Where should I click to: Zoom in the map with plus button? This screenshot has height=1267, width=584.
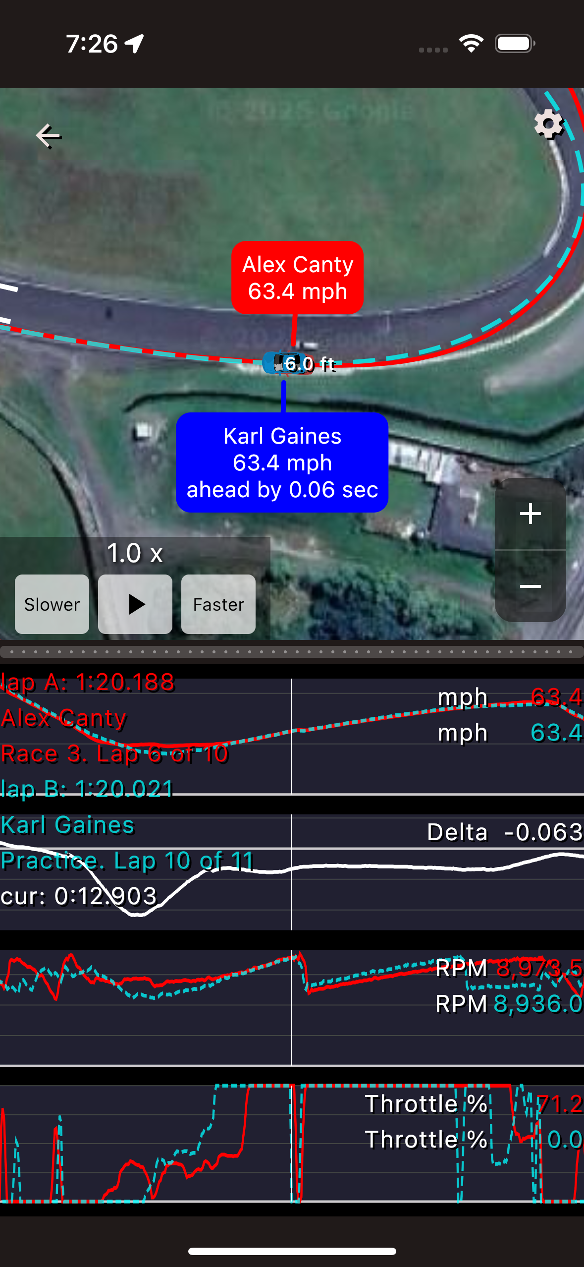[531, 514]
